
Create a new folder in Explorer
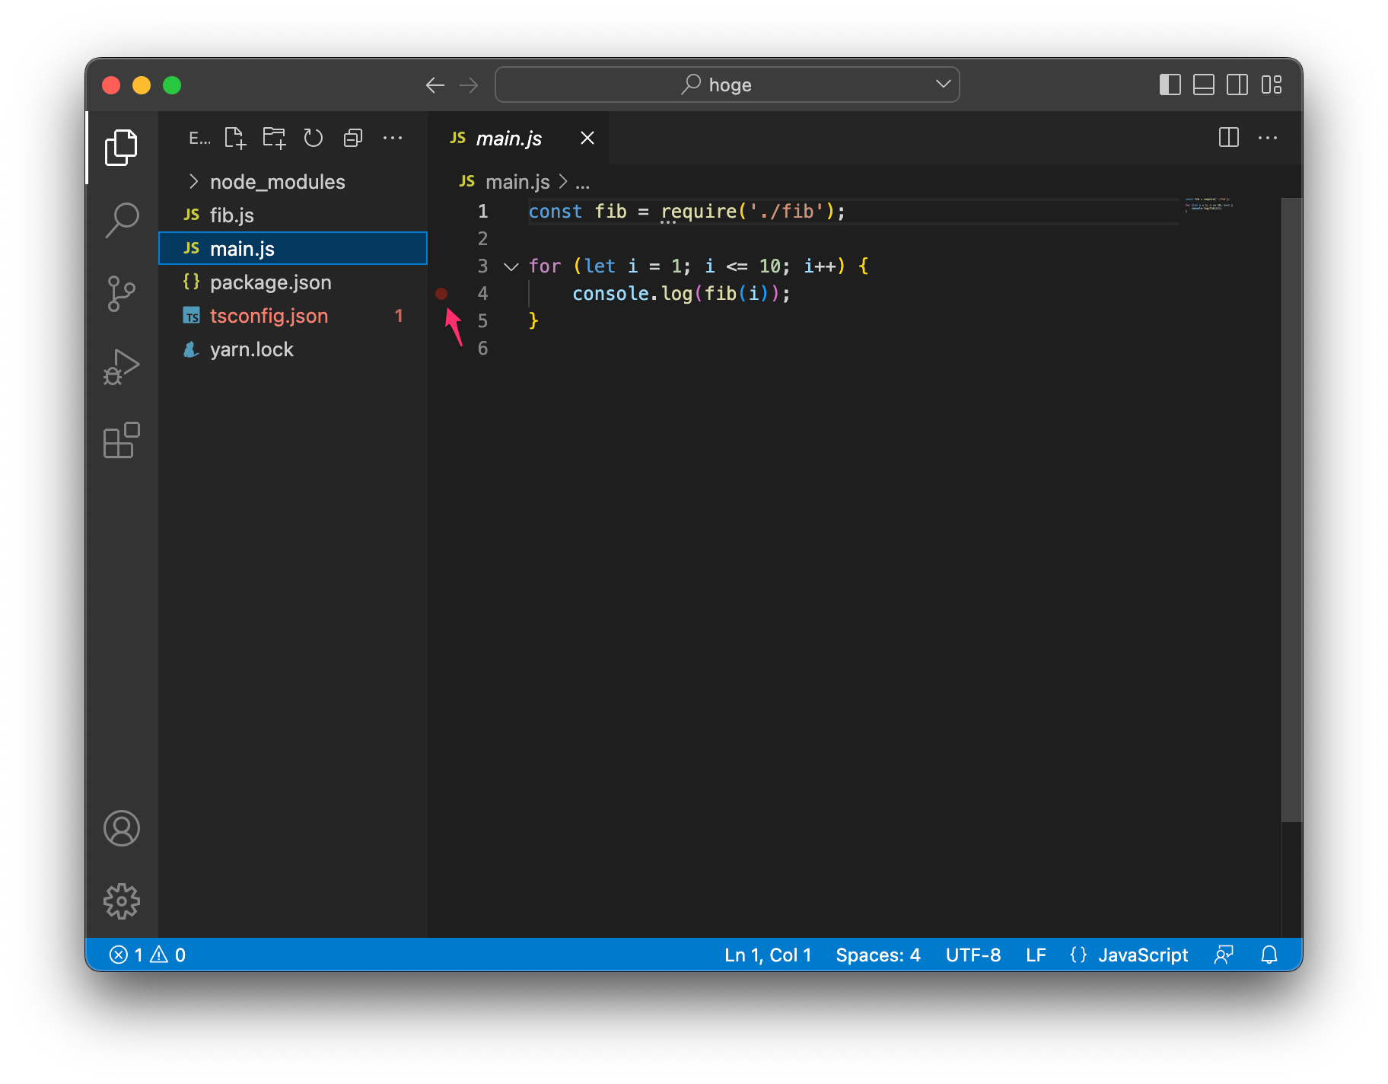[x=274, y=138]
